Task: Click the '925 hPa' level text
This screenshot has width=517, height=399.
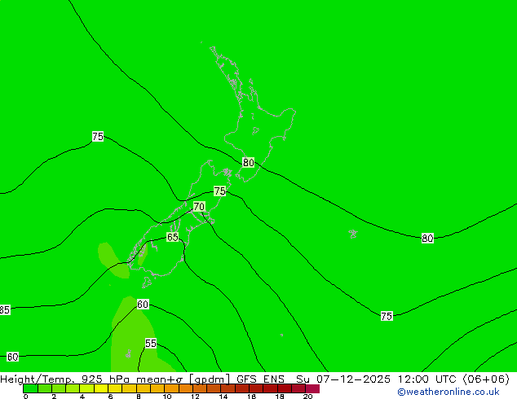Action: point(105,379)
